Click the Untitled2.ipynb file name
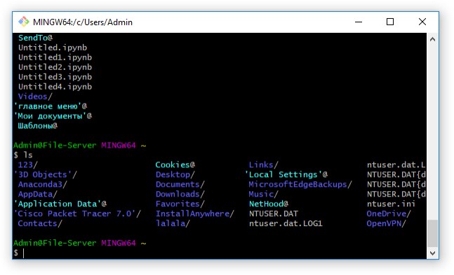The height and width of the screenshot is (275, 454). click(55, 67)
